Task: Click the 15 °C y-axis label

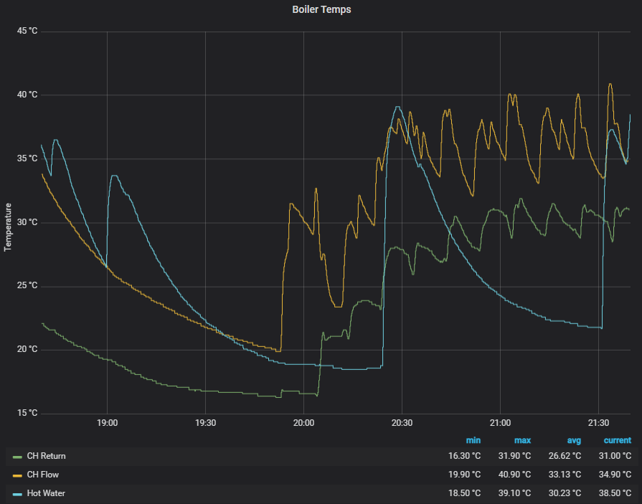Action: 27,413
